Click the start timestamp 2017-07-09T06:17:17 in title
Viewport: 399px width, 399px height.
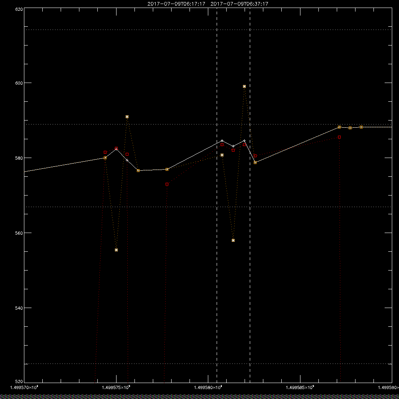tap(176, 4)
